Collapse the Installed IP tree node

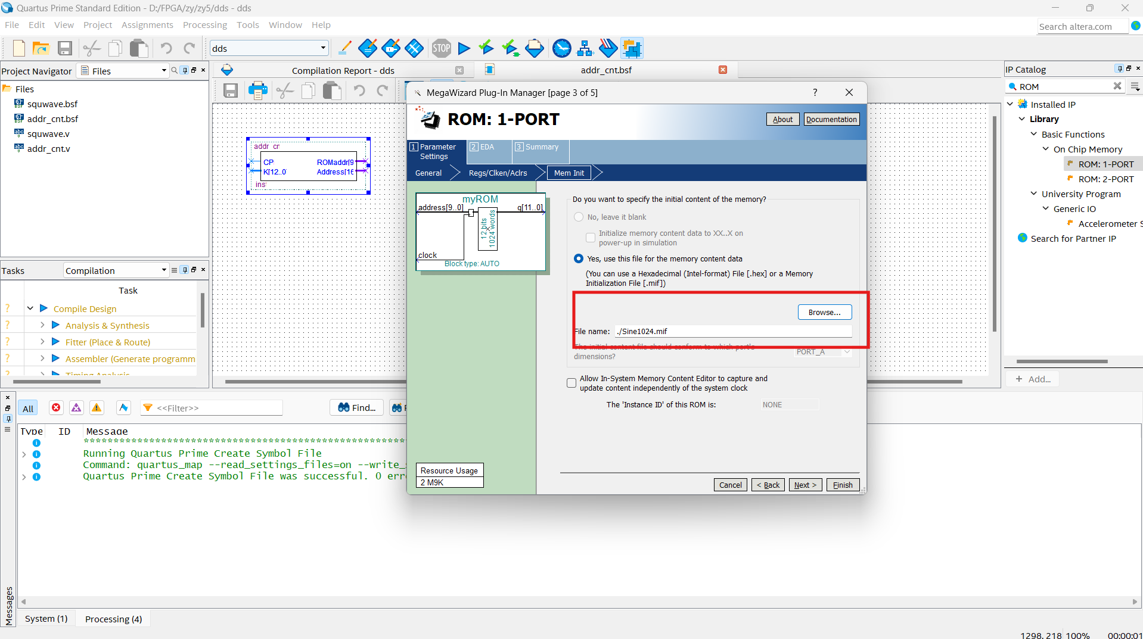tap(1010, 104)
